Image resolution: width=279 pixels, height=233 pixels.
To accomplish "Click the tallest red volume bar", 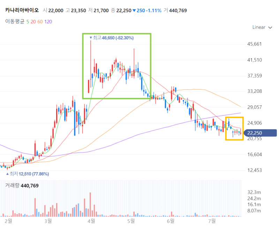I will (x=90, y=204).
